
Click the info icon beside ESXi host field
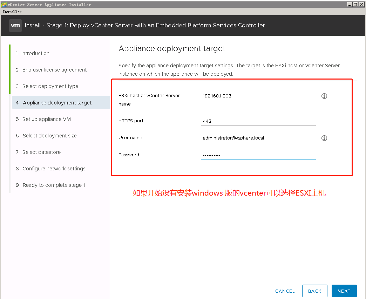pyautogui.click(x=324, y=96)
